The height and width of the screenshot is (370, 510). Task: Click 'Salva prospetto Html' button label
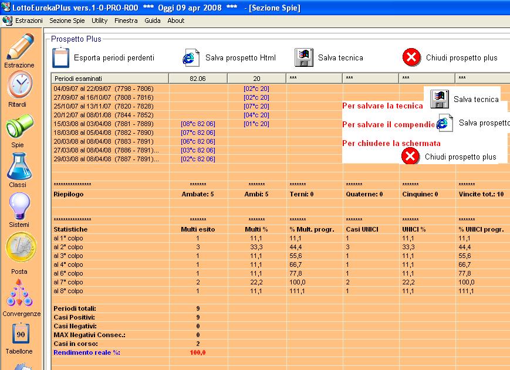tap(241, 58)
